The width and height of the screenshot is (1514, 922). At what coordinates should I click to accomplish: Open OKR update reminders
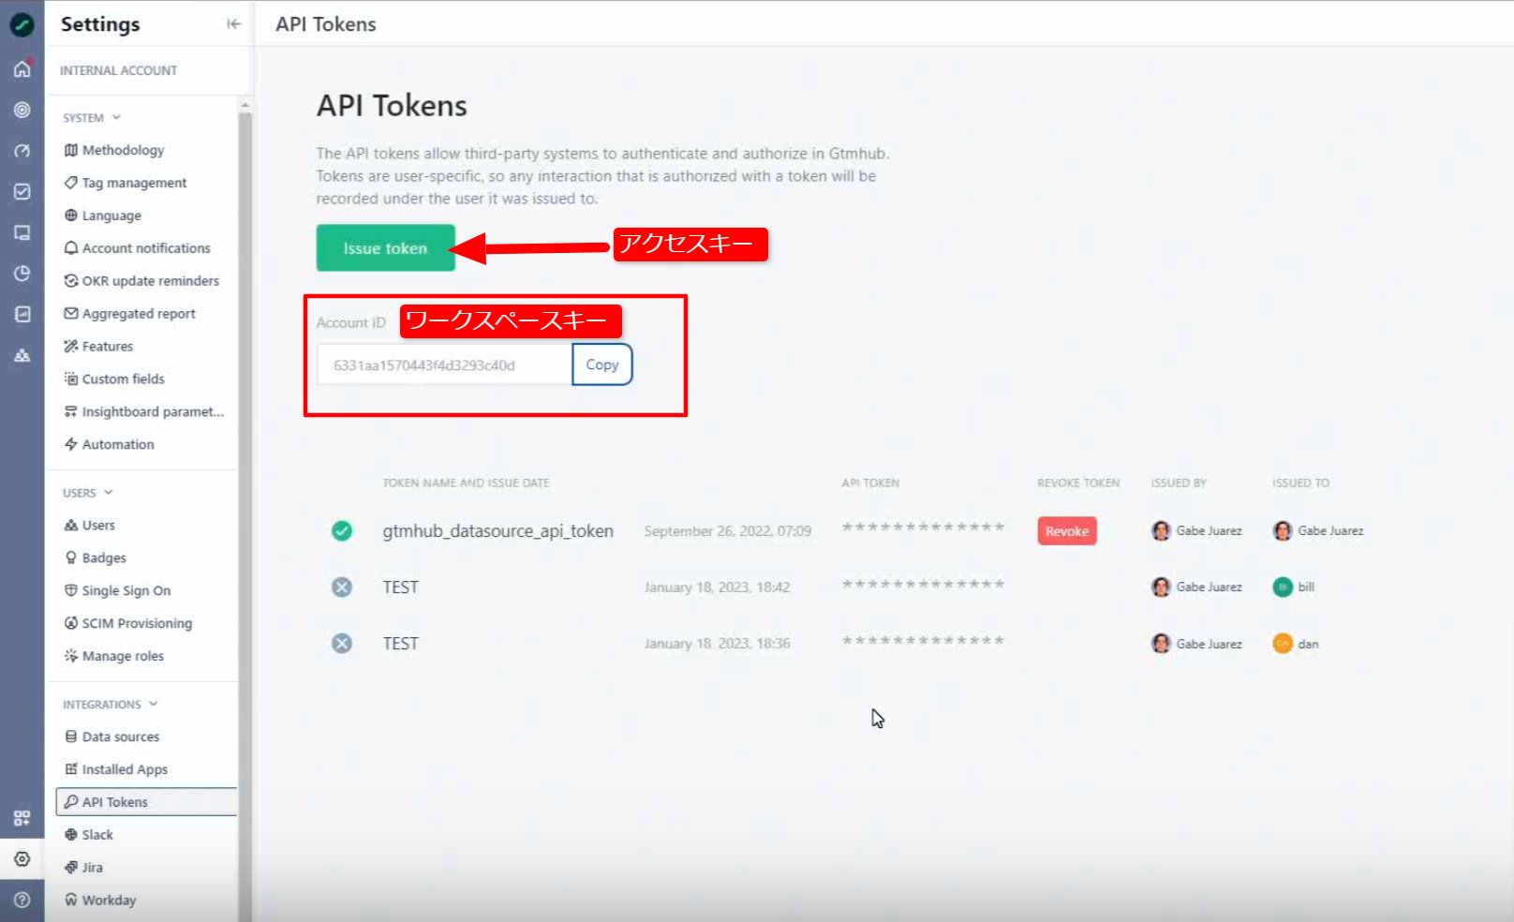[x=141, y=281]
